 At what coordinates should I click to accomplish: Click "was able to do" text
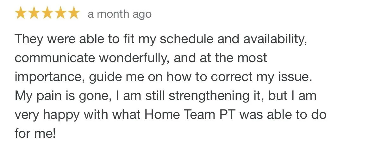(283, 115)
